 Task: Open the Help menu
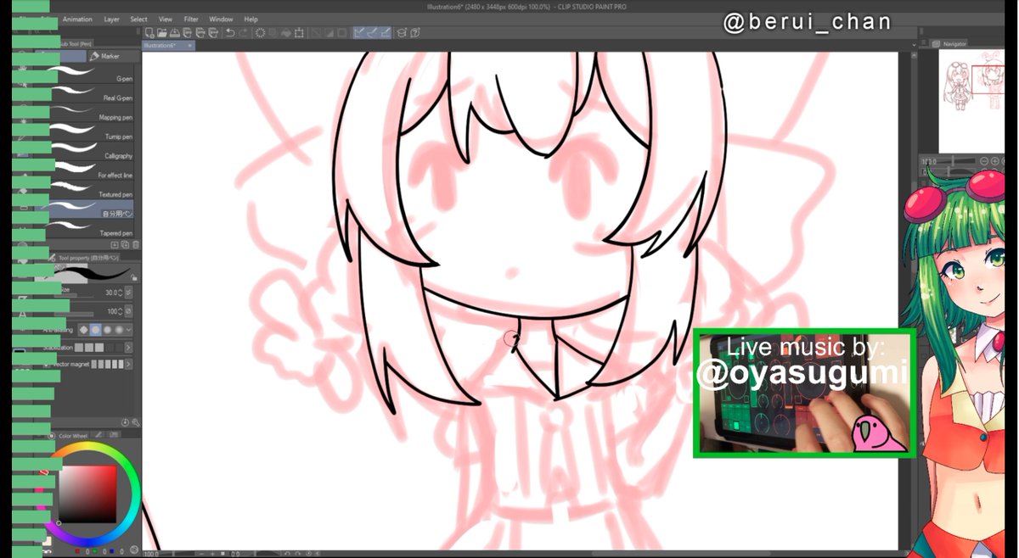251,19
